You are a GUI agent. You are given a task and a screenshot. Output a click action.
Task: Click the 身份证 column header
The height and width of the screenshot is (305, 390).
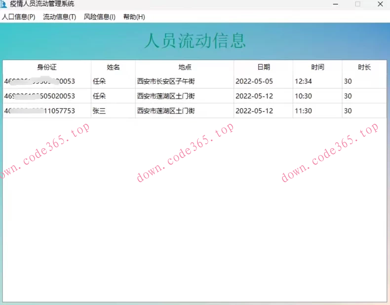click(47, 67)
